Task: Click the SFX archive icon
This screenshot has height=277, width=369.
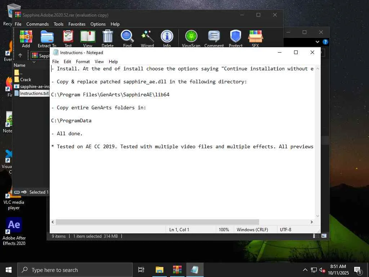Action: (255, 37)
